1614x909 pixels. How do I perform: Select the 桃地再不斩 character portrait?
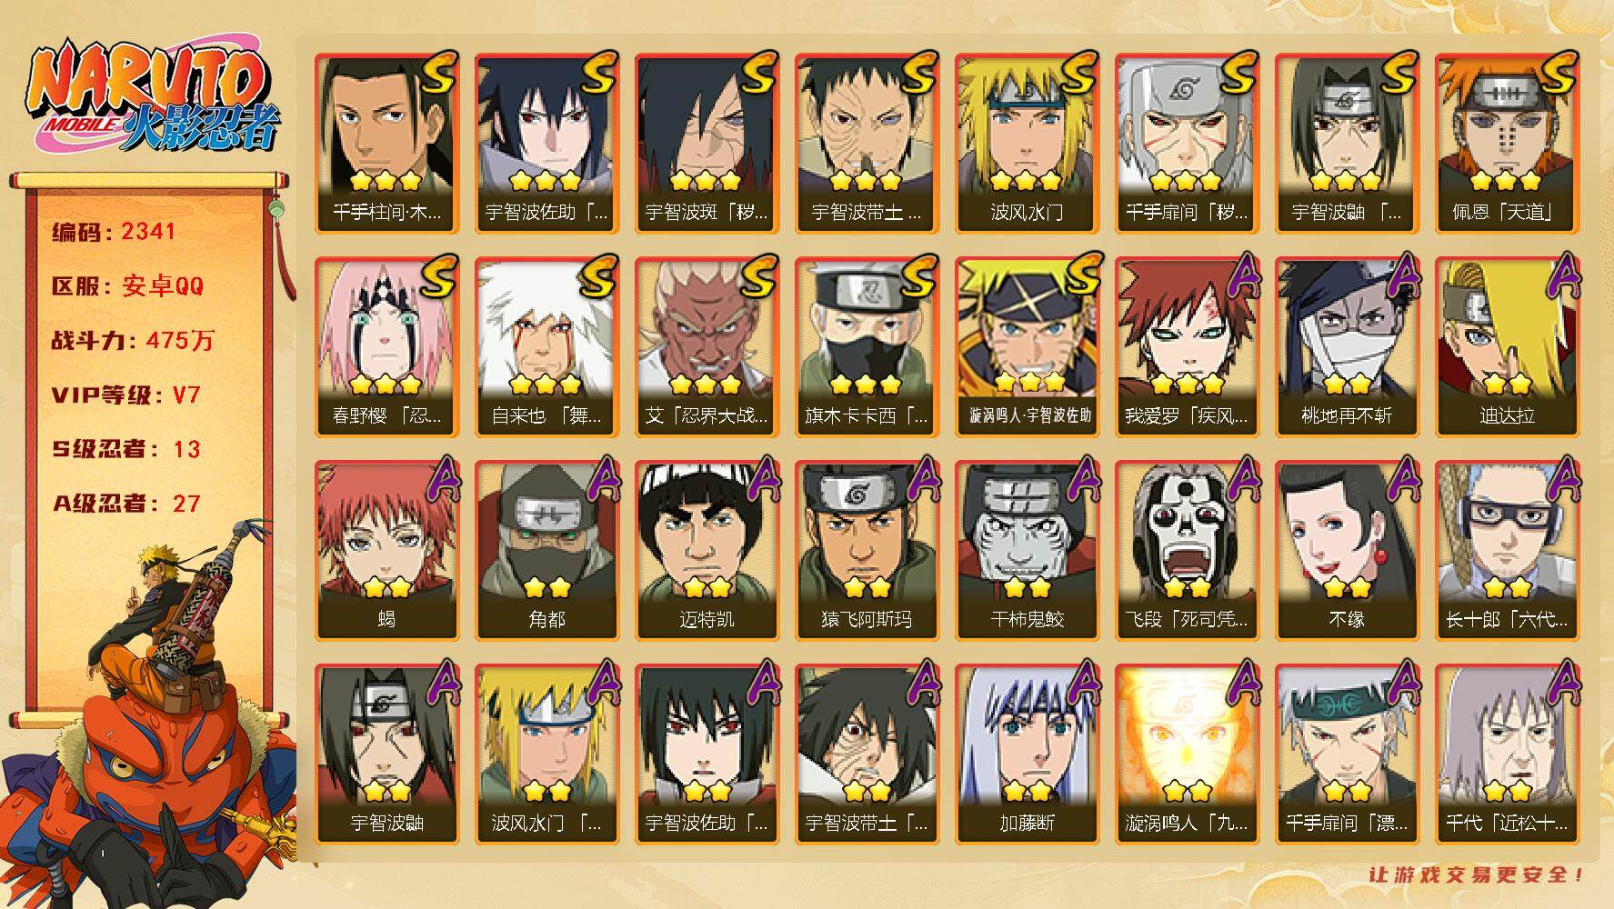[1347, 346]
